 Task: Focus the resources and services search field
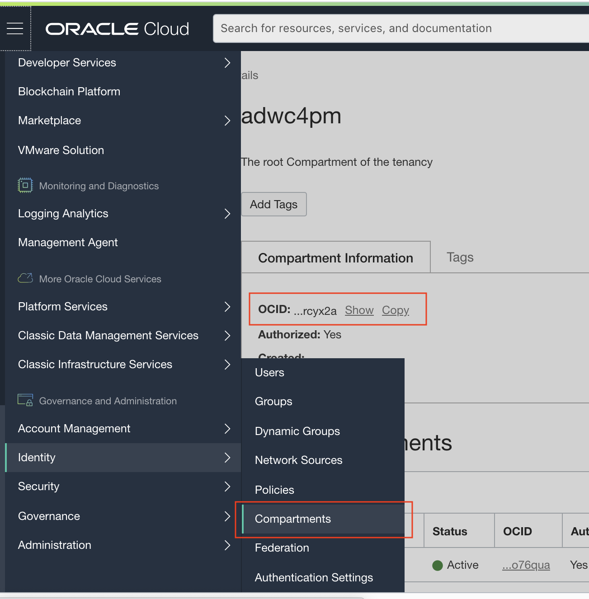[x=401, y=28]
